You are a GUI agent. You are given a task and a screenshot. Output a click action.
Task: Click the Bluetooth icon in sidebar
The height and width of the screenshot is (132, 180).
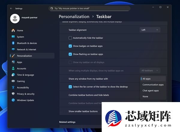(x=13, y=43)
